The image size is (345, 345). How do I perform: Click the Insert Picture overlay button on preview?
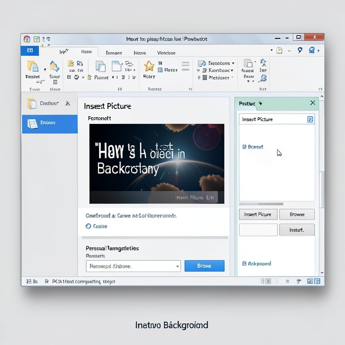(x=195, y=197)
